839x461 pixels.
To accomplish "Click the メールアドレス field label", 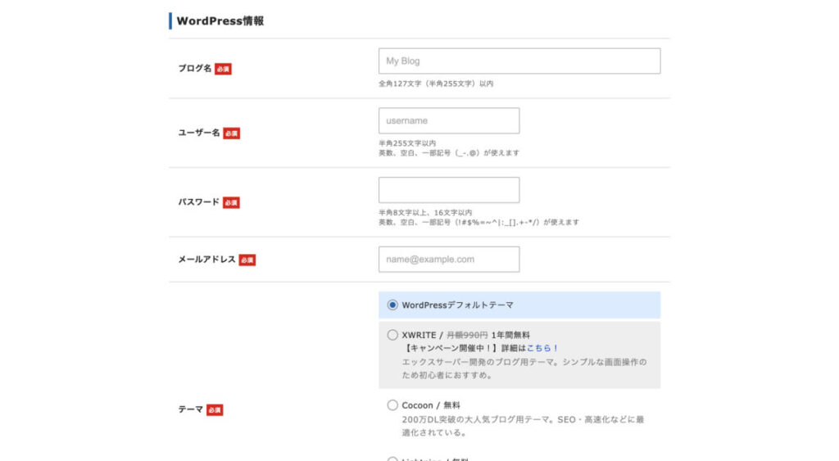I will point(206,260).
